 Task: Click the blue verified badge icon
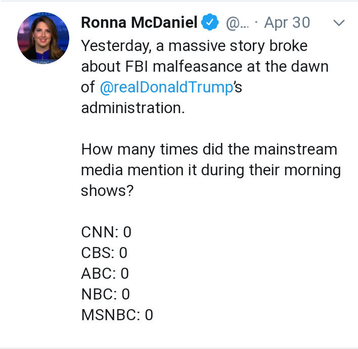click(x=210, y=23)
